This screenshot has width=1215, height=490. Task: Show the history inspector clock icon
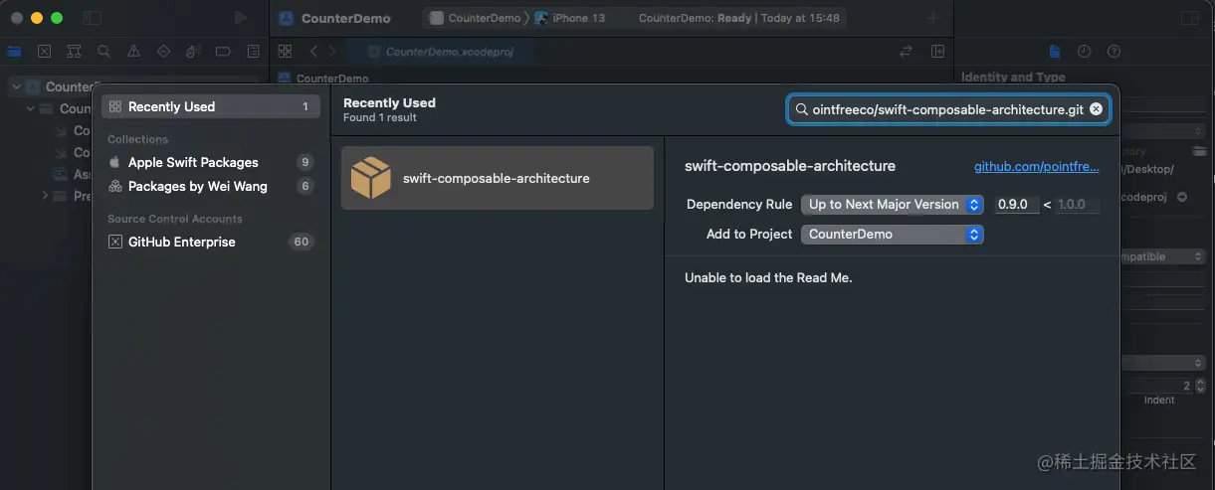tap(1085, 51)
